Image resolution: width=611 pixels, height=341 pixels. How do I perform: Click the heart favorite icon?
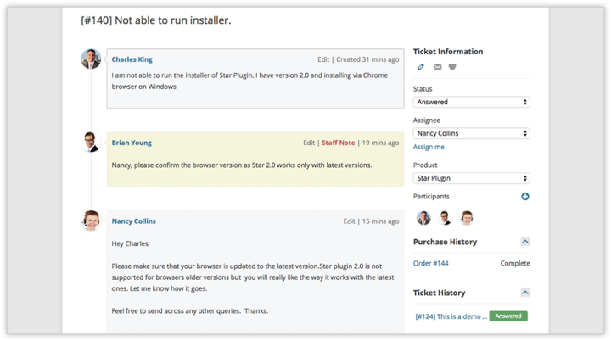(x=452, y=67)
